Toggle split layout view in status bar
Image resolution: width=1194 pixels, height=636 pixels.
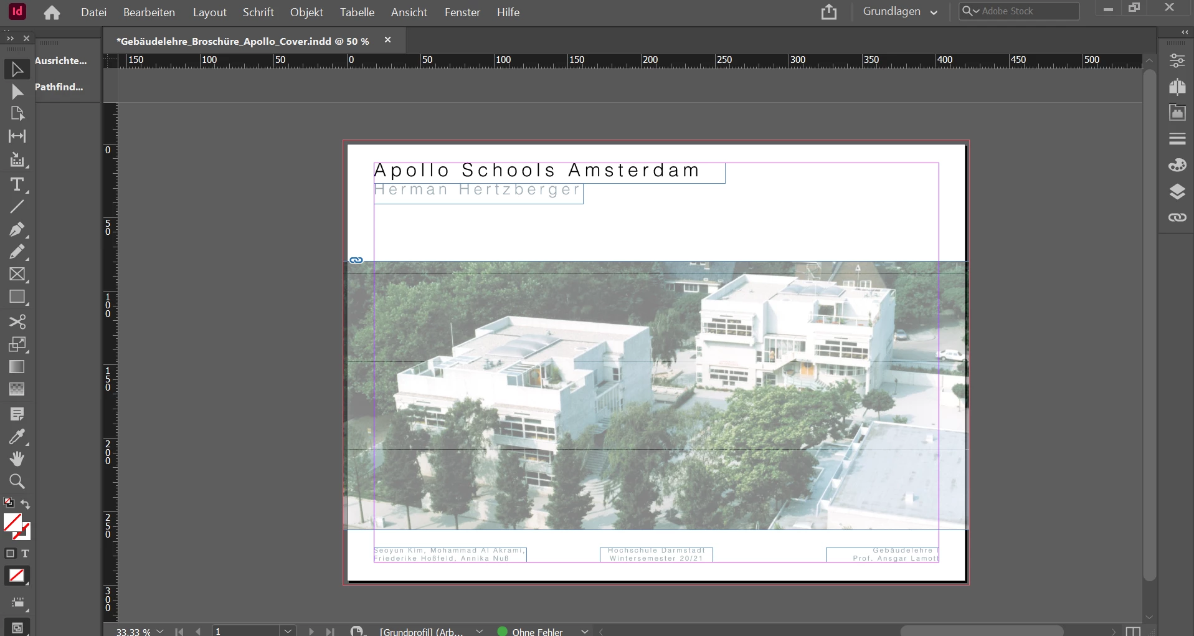[1133, 631]
